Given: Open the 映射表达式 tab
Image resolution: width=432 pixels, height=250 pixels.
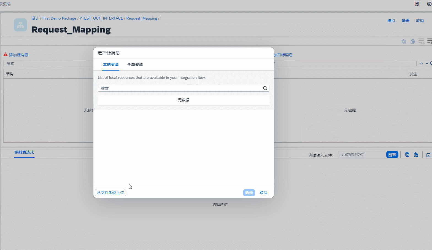Looking at the screenshot, I should (24, 152).
